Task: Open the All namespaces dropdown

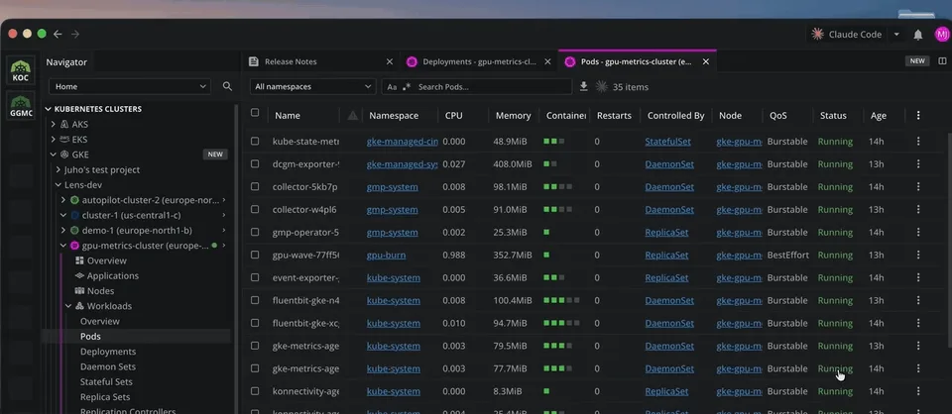Action: tap(312, 87)
